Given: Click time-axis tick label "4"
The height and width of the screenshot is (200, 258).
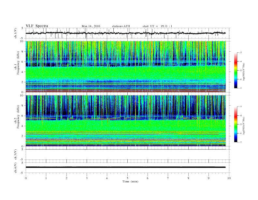Looking at the screenshot, I should tap(107, 178).
